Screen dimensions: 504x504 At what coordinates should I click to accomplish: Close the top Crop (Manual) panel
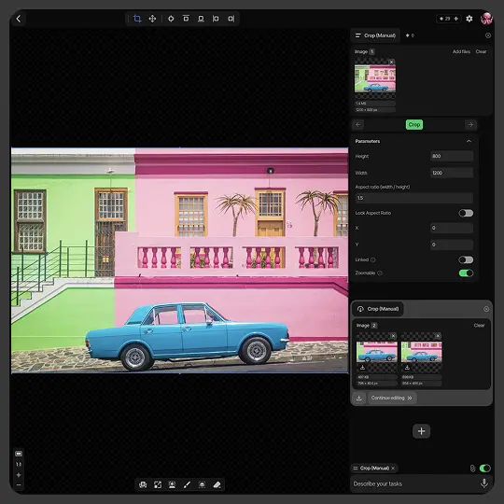[x=488, y=35]
